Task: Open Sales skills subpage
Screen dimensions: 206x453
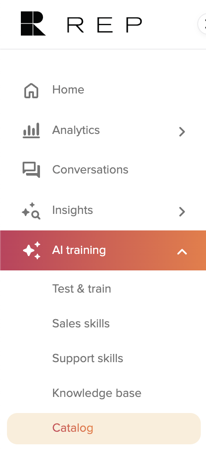Action: 81,323
